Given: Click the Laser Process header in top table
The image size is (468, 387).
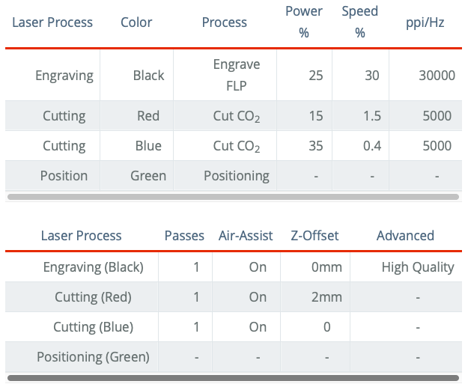Looking at the screenshot, I should (x=52, y=22).
